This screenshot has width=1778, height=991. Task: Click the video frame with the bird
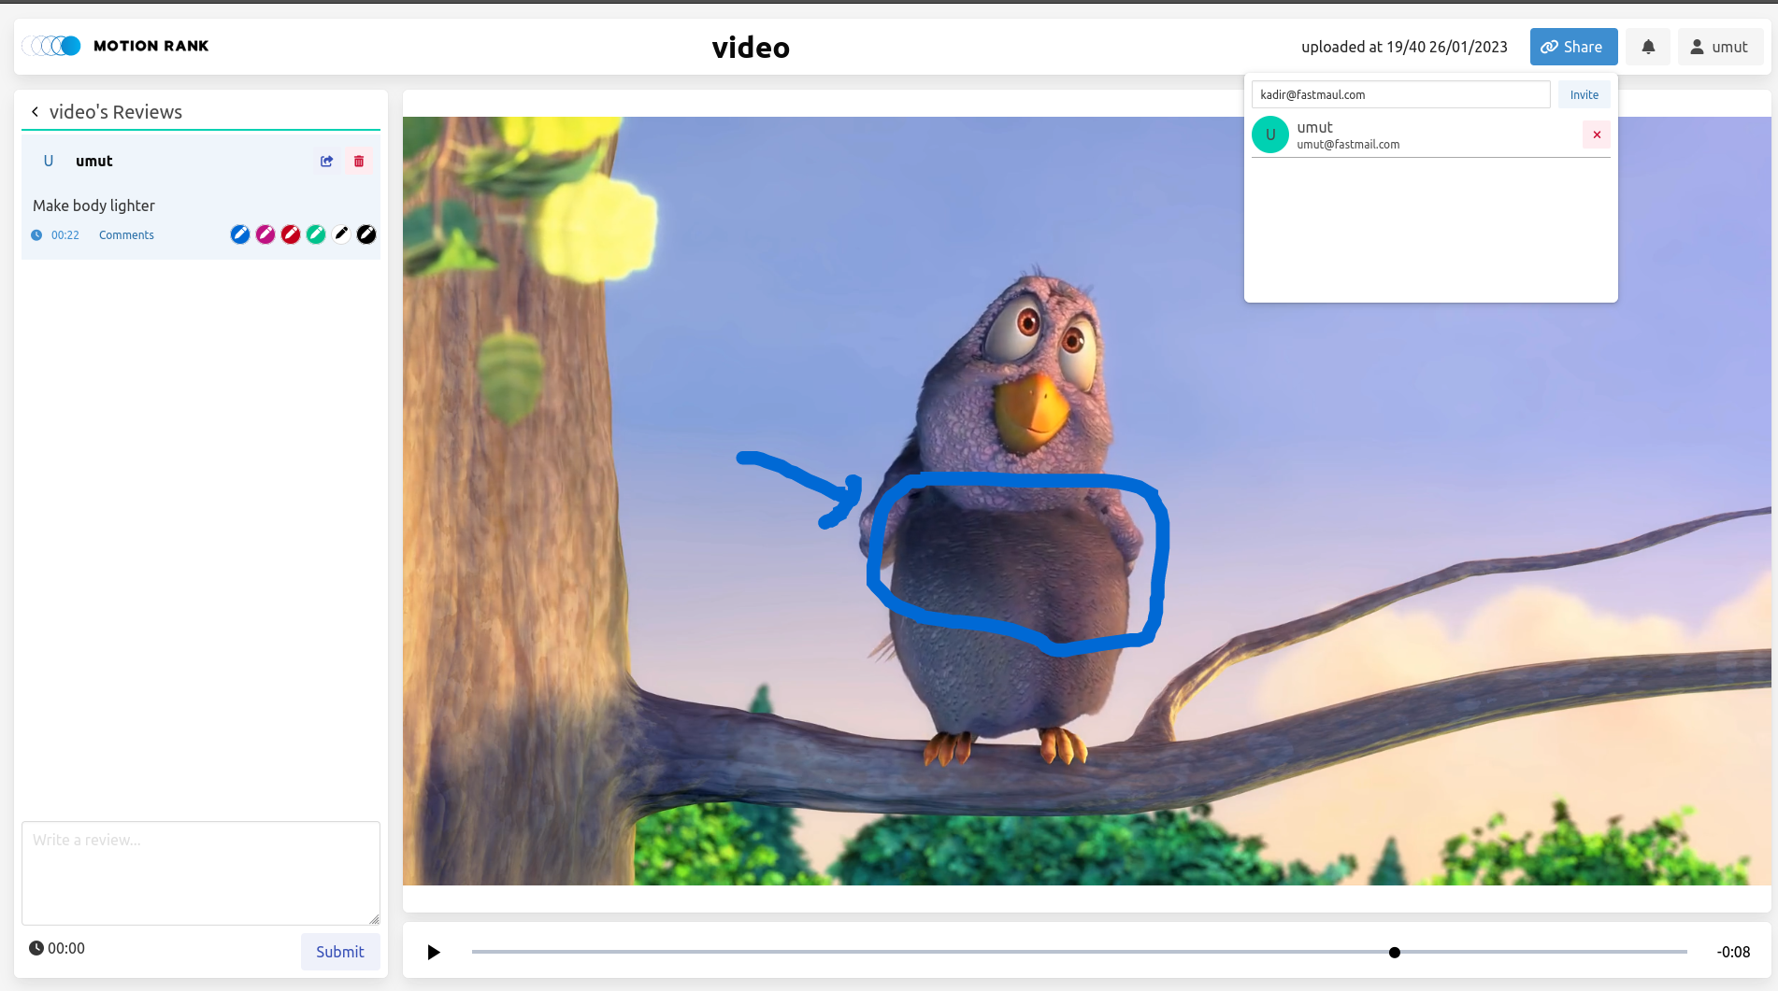[1087, 501]
